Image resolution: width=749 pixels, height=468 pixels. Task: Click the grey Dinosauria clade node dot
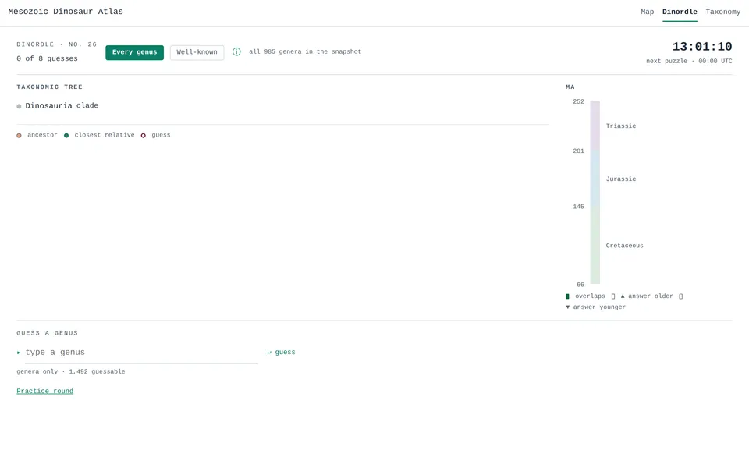[19, 106]
